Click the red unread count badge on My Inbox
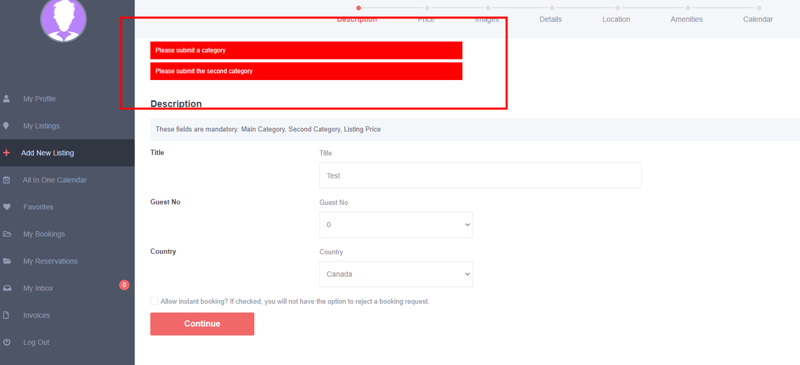Image resolution: width=800 pixels, height=365 pixels. 124,285
